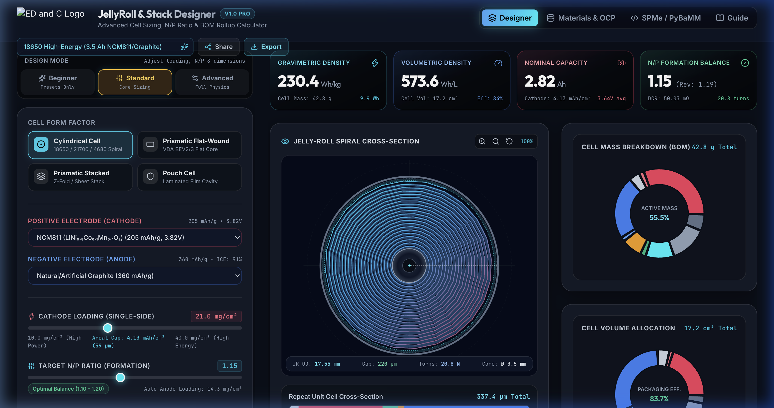Click the 573.6 Wh/L volumetric density value

(429, 82)
